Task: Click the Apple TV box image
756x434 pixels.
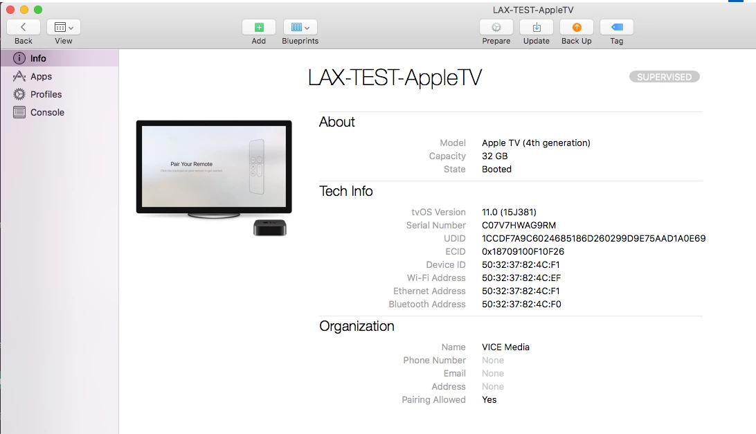Action: (x=270, y=228)
